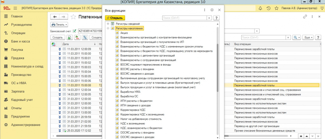Screen dimensions: 325x139
Task: Click the bank account field KZ18385147SD
Action: point(90,31)
